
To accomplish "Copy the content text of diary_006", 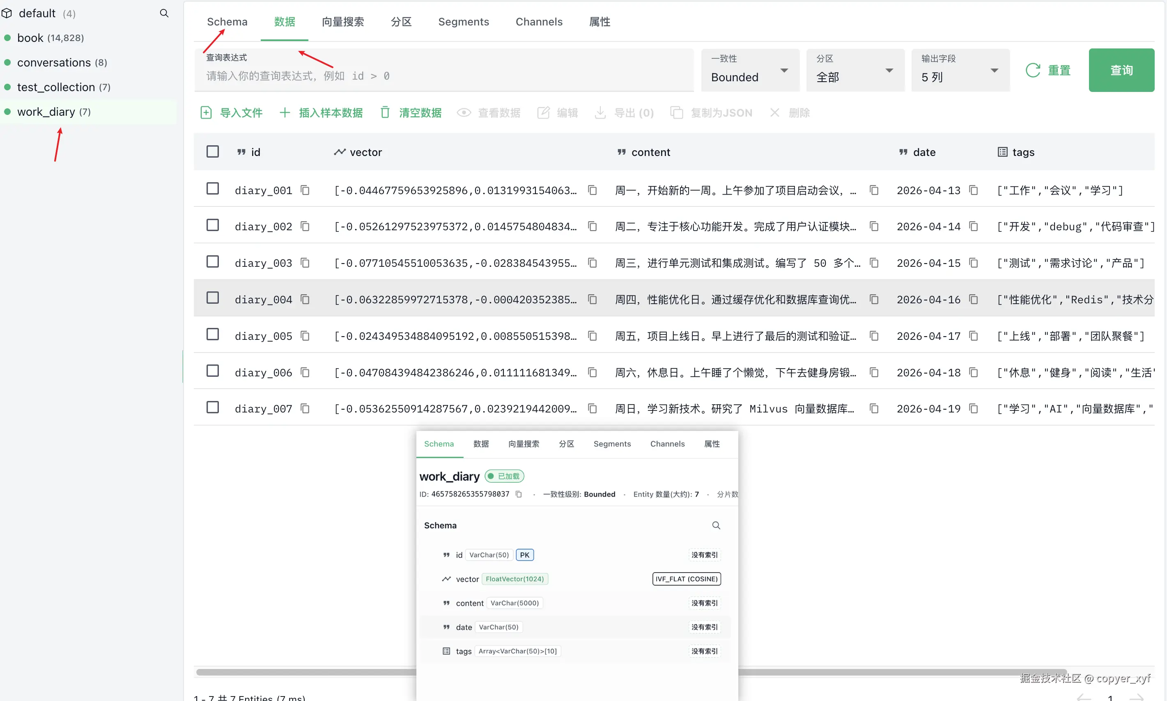I will click(874, 373).
